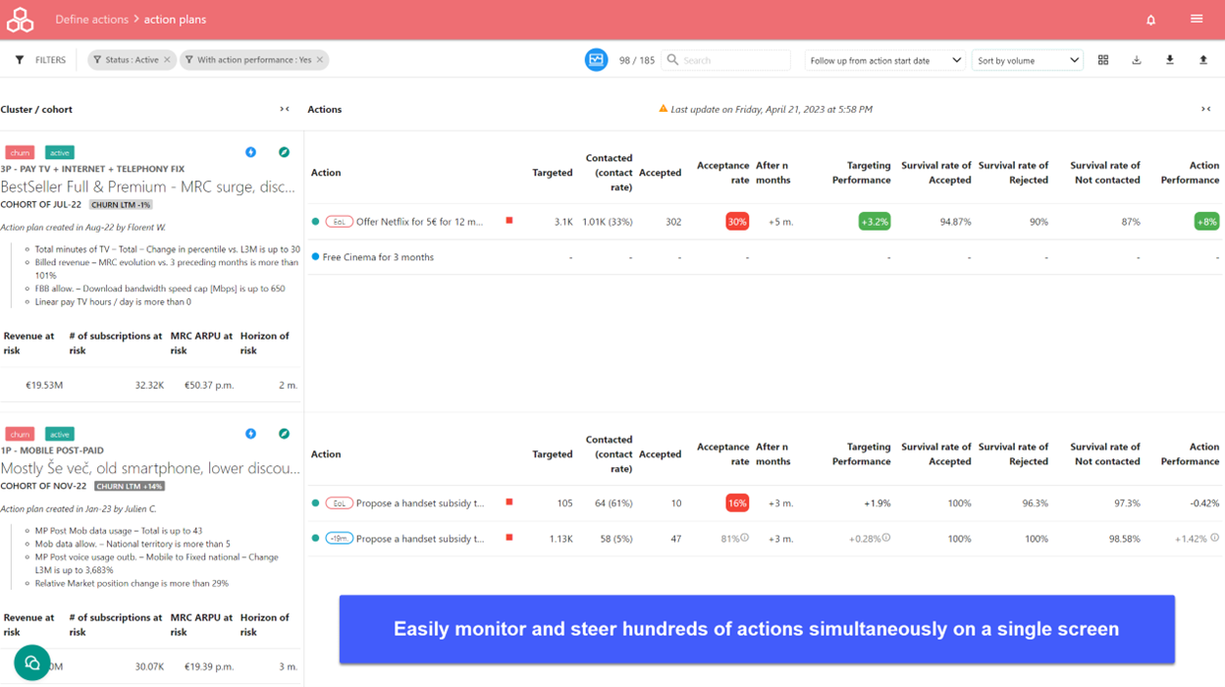Click the 30% acceptance rate badge
Image resolution: width=1225 pixels, height=687 pixels.
pos(736,221)
